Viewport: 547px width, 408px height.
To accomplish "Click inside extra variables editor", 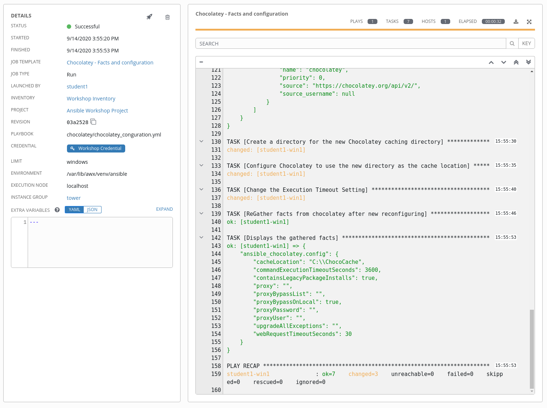I will [100, 242].
